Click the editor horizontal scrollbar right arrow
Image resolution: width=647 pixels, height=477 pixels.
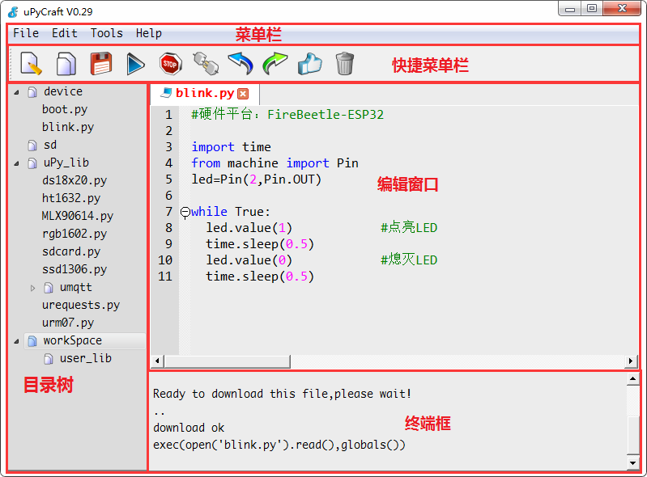pyautogui.click(x=631, y=361)
